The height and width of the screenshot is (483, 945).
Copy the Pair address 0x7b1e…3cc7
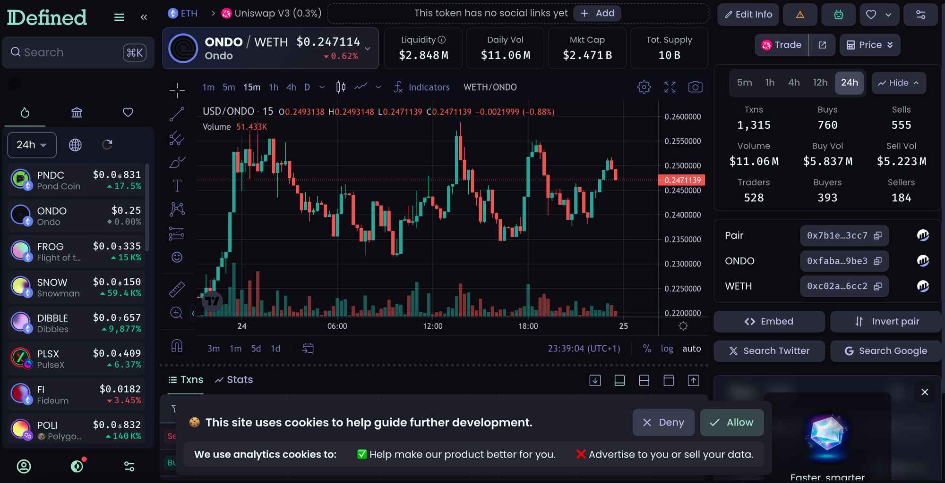click(x=878, y=235)
